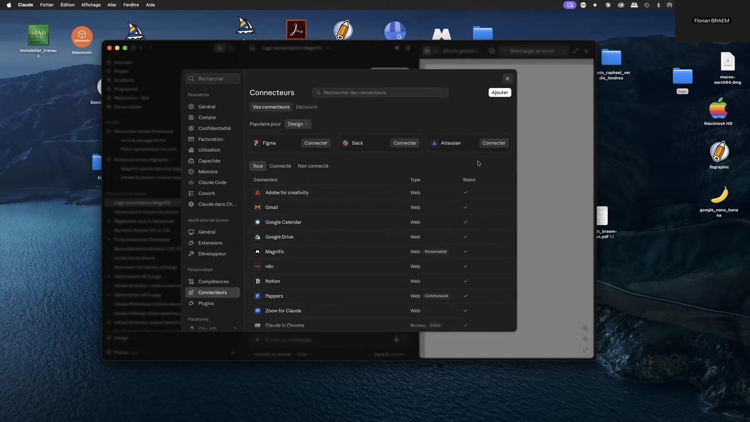Image resolution: width=750 pixels, height=422 pixels.
Task: Open the leboncoin desktop shortcut
Action: point(82,40)
